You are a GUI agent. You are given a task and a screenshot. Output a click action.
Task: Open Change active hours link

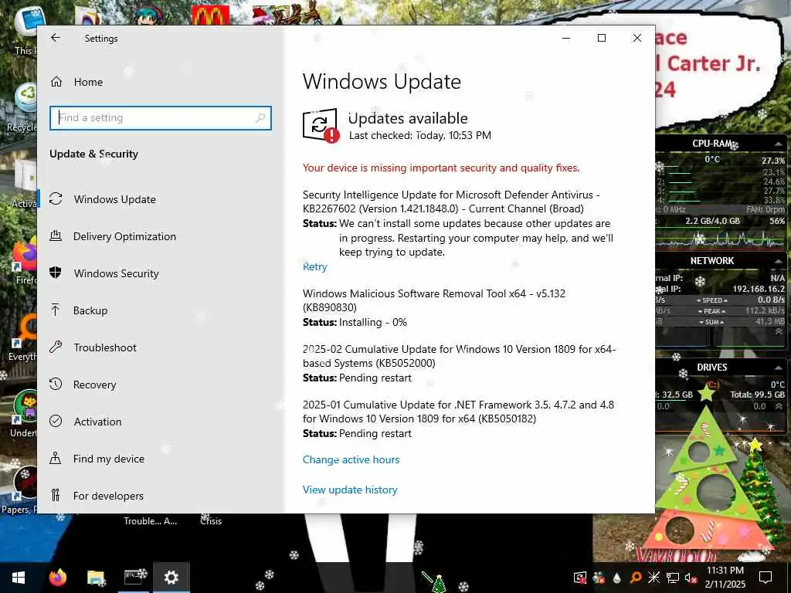click(351, 459)
